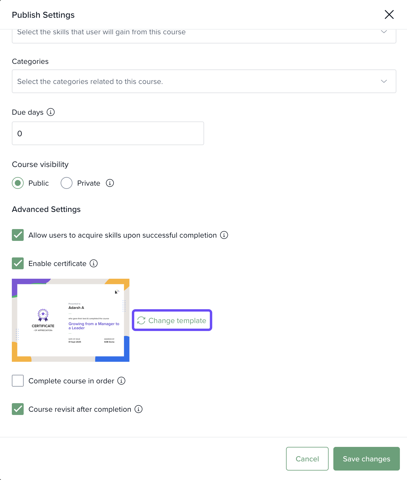Screen dimensions: 407x480
Task: Click the Due days input field
Action: [x=108, y=134]
